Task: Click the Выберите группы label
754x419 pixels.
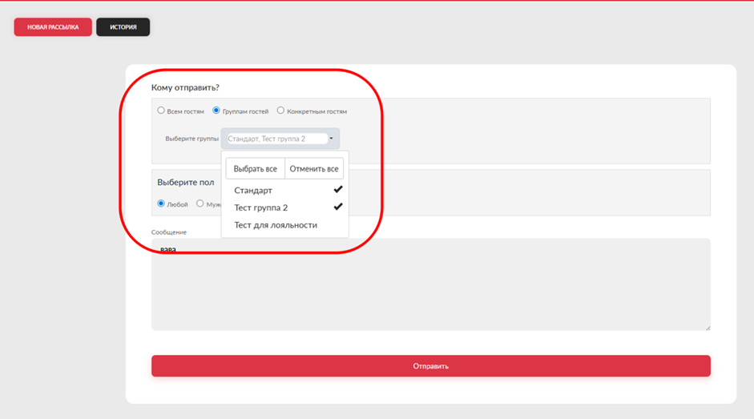Action: click(x=192, y=139)
